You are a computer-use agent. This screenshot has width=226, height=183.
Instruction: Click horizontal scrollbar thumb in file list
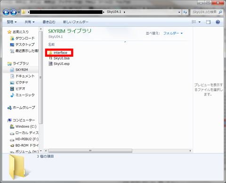90,151
